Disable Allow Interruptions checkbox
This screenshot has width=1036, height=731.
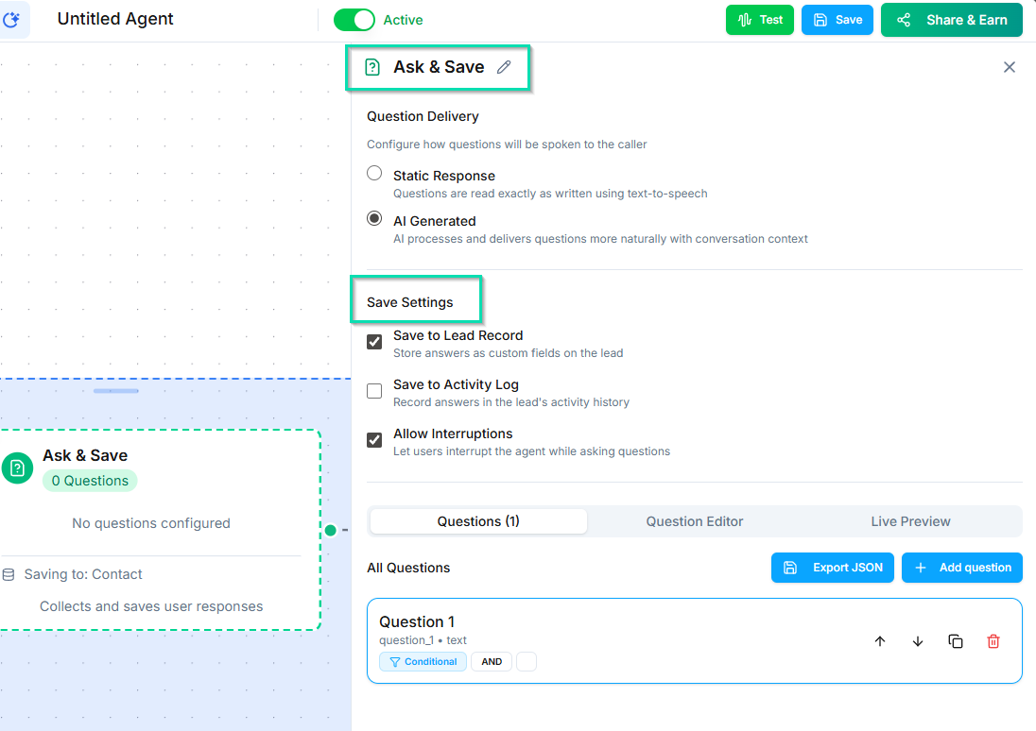[374, 439]
